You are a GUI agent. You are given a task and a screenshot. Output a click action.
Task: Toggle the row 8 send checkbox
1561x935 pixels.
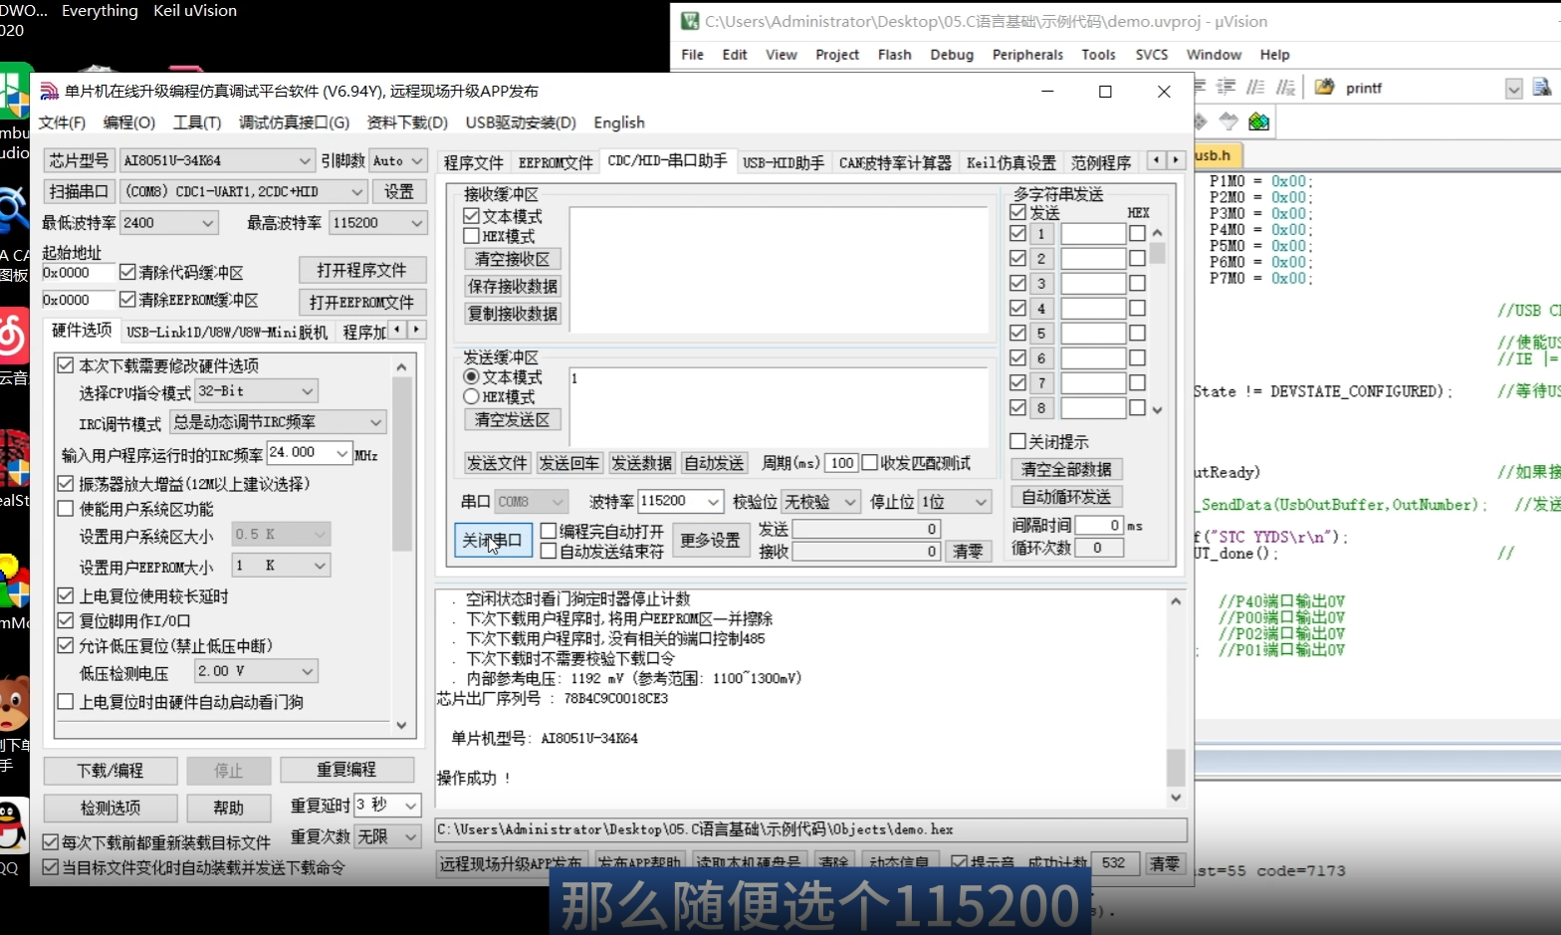coord(1017,407)
